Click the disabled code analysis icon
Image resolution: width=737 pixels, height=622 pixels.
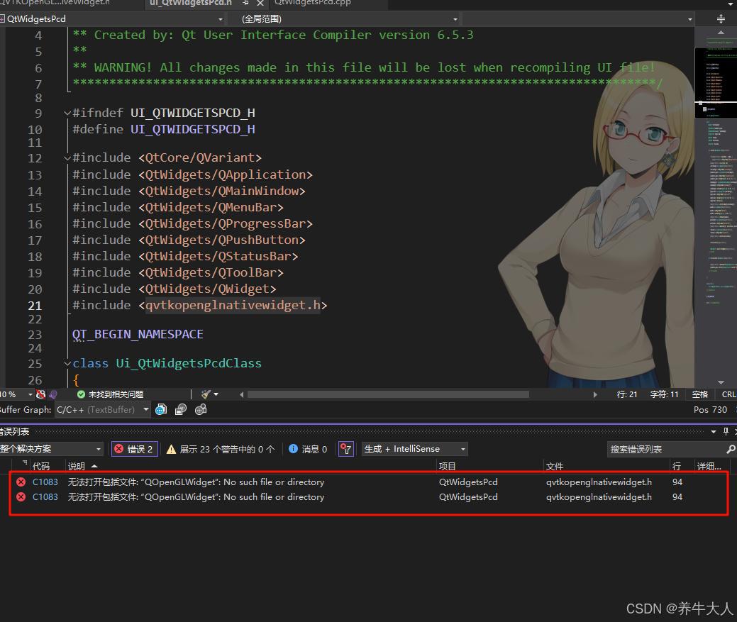click(x=41, y=394)
